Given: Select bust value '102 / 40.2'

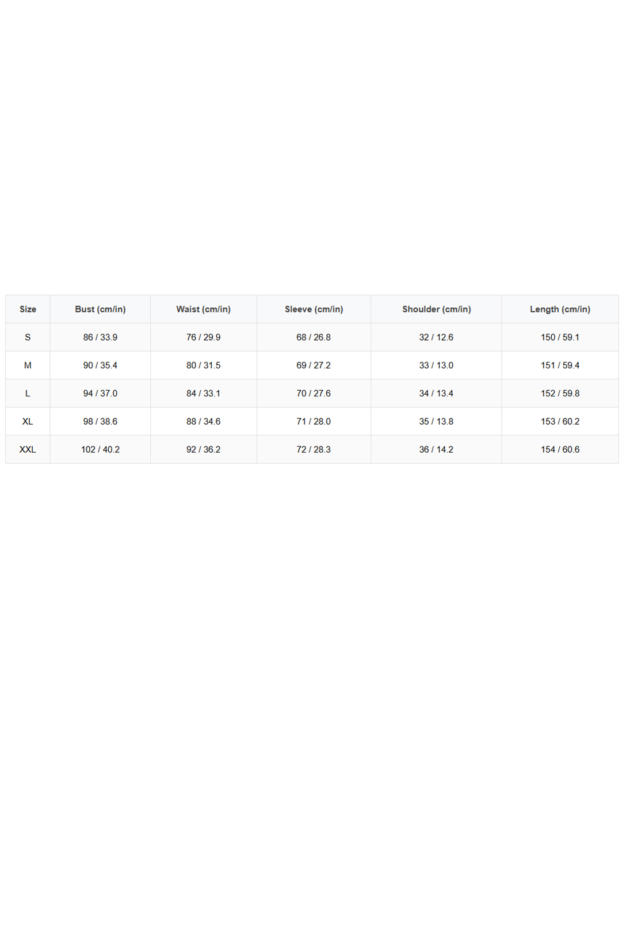Looking at the screenshot, I should [x=100, y=450].
